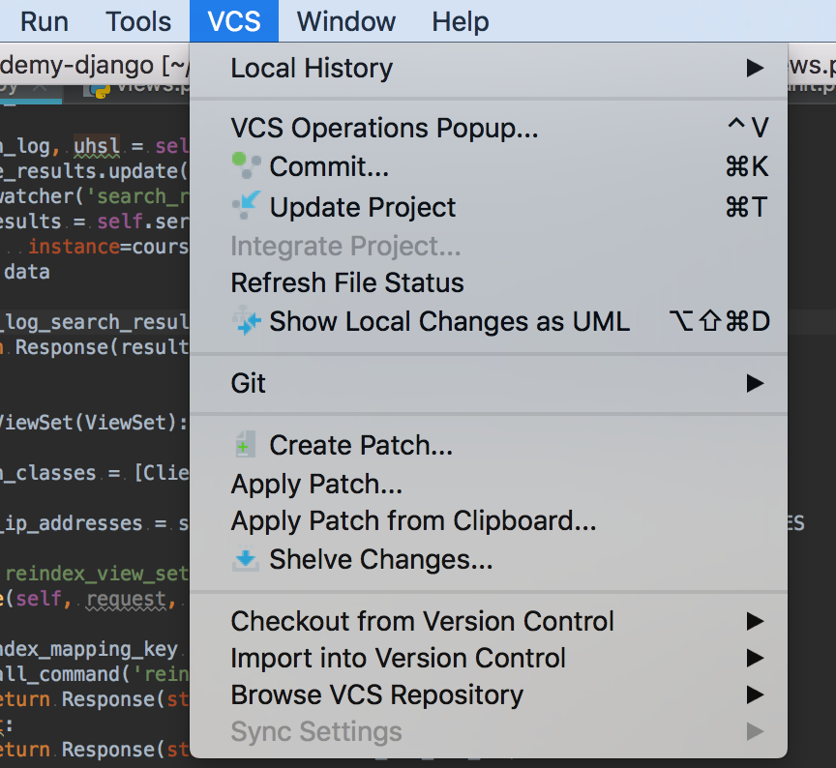836x768 pixels.
Task: Click the Update Project arrow icon
Action: point(247,206)
